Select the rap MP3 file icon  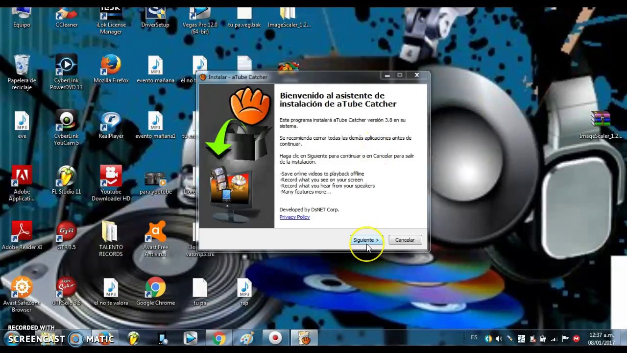(x=244, y=292)
